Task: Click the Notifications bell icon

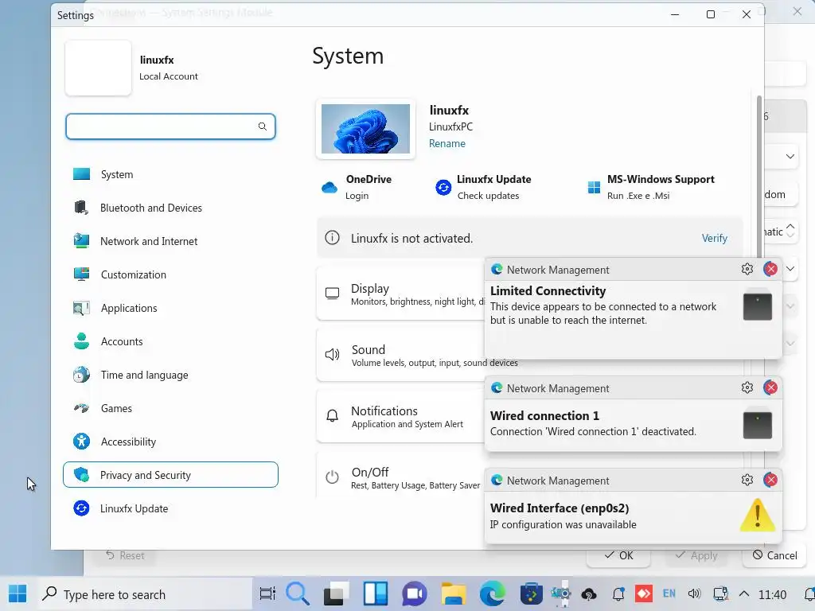Action: point(332,415)
